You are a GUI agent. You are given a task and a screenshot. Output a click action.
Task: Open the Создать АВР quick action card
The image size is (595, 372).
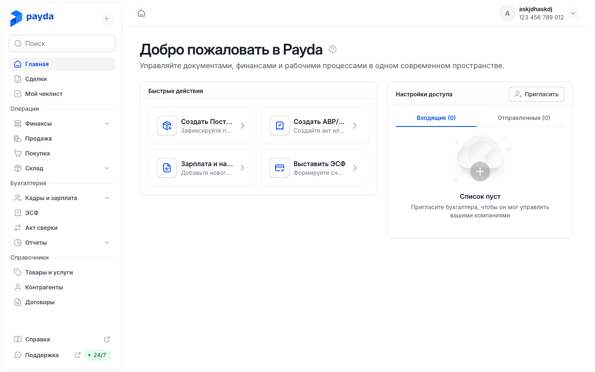coord(314,126)
